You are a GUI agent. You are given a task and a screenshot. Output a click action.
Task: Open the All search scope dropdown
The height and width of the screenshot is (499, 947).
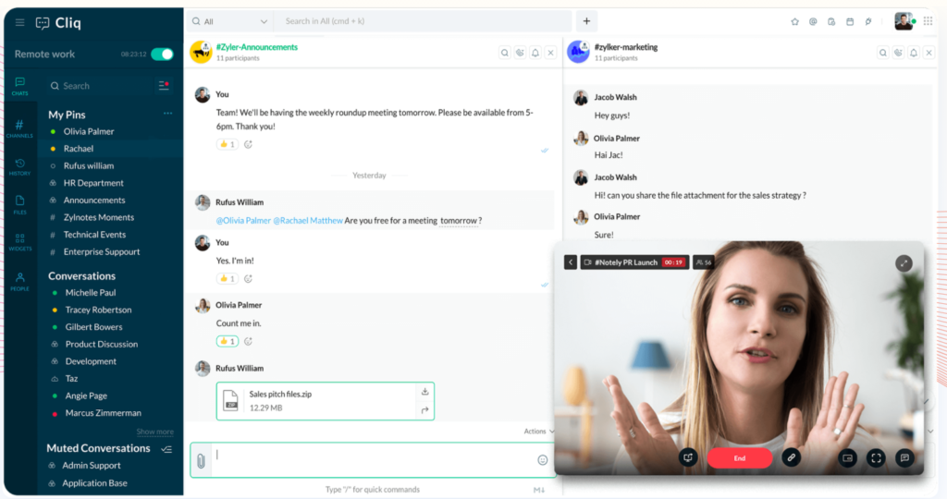[230, 21]
